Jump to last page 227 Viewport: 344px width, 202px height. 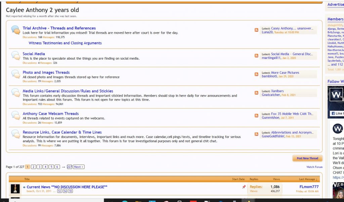tap(70, 167)
